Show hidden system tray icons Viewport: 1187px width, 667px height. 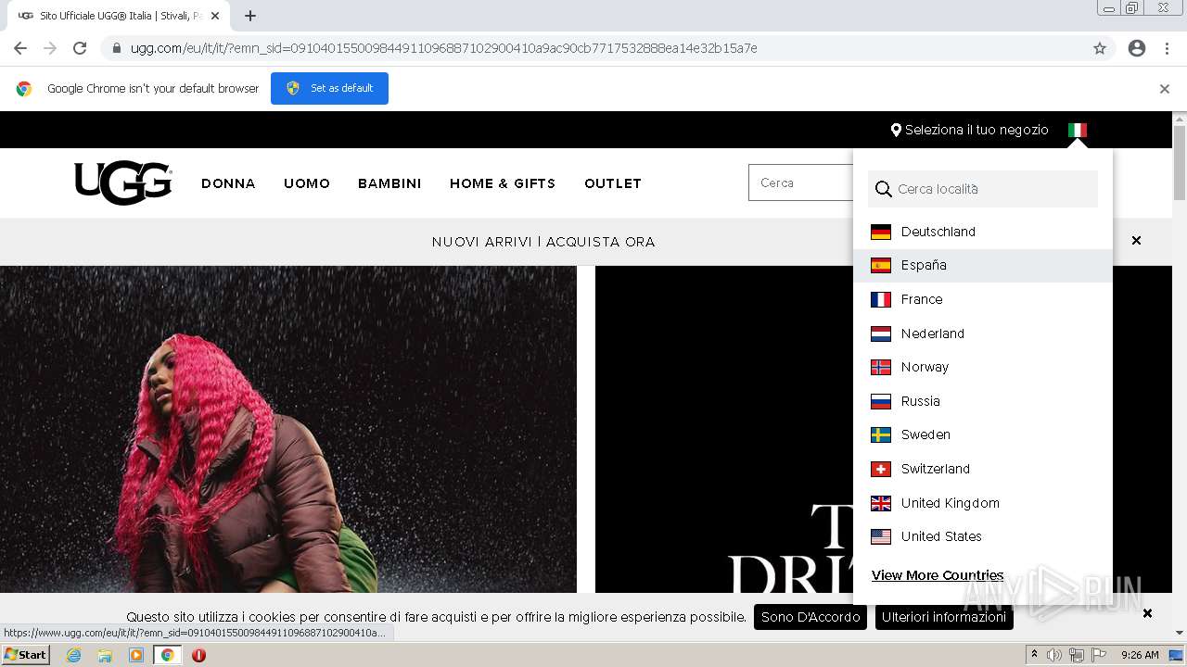point(1034,655)
